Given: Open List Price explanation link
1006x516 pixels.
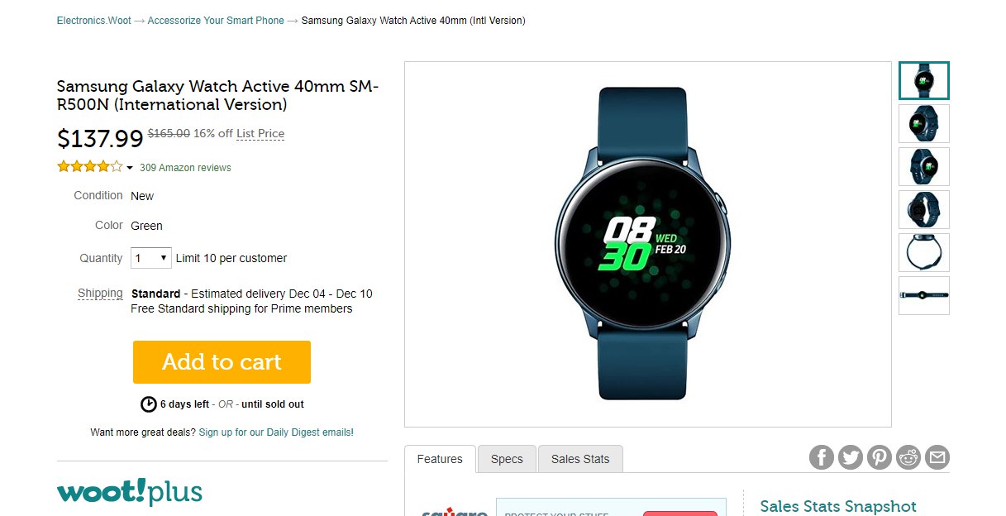Looking at the screenshot, I should click(x=260, y=134).
